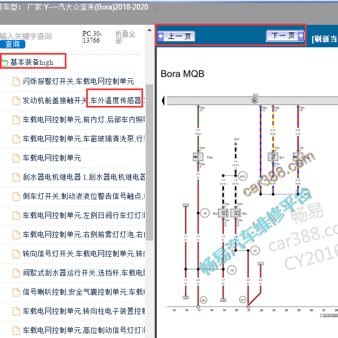Open 间歇式刮水器运行开关,选挡杆 entry

(83, 273)
